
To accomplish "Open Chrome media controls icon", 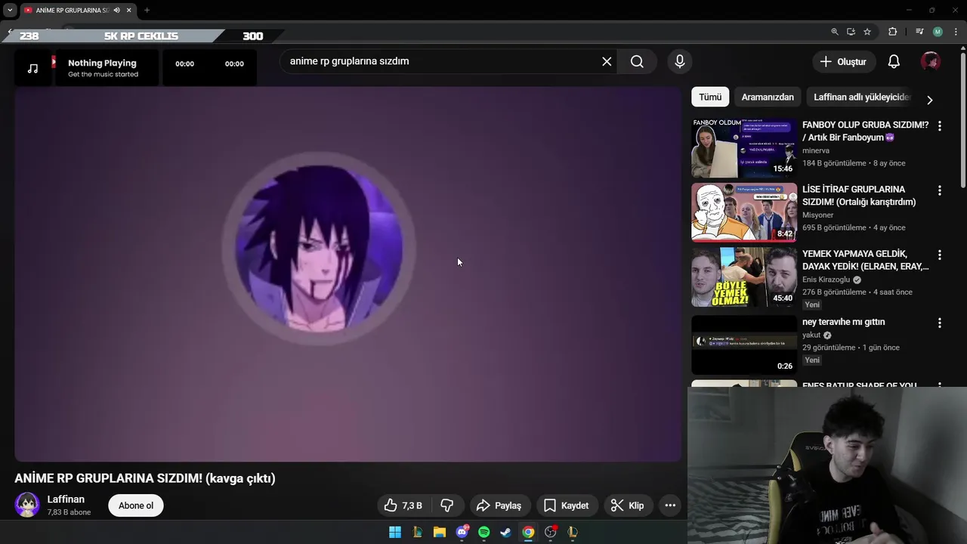I will (x=919, y=32).
